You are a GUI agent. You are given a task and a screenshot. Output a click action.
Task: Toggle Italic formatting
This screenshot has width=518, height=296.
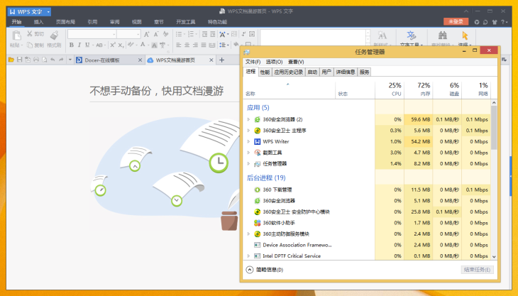[79, 45]
